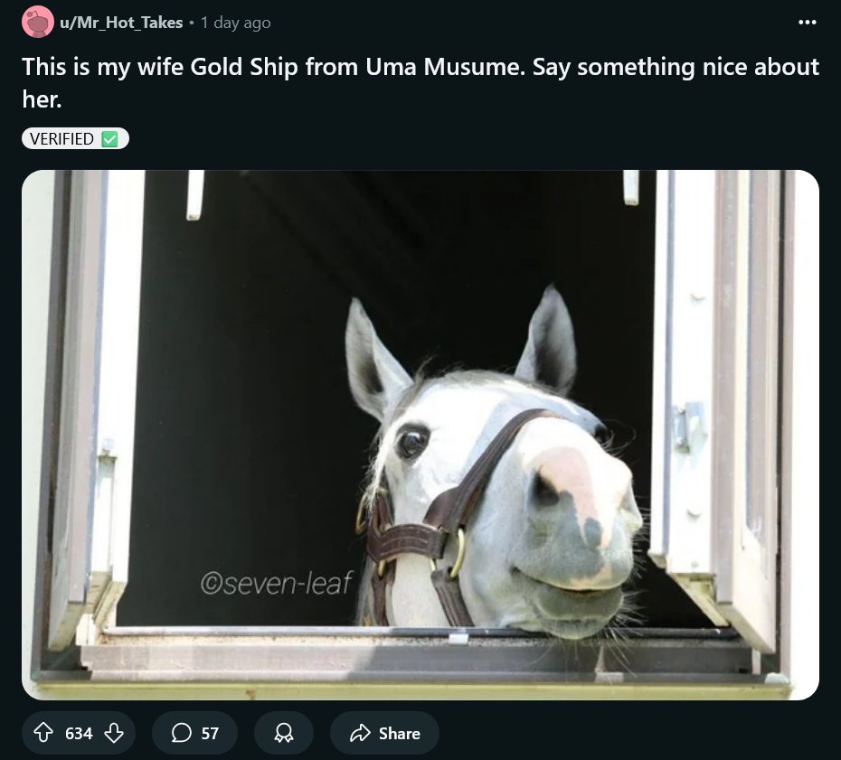The width and height of the screenshot is (841, 760).
Task: Click the 634 vote score
Action: [x=79, y=733]
